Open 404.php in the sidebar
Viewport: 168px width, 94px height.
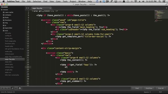8,33
